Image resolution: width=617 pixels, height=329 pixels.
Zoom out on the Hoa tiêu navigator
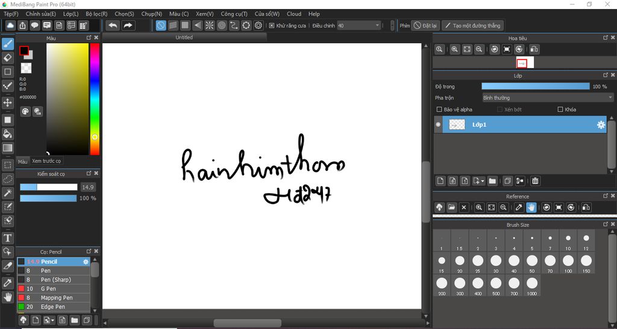[479, 49]
